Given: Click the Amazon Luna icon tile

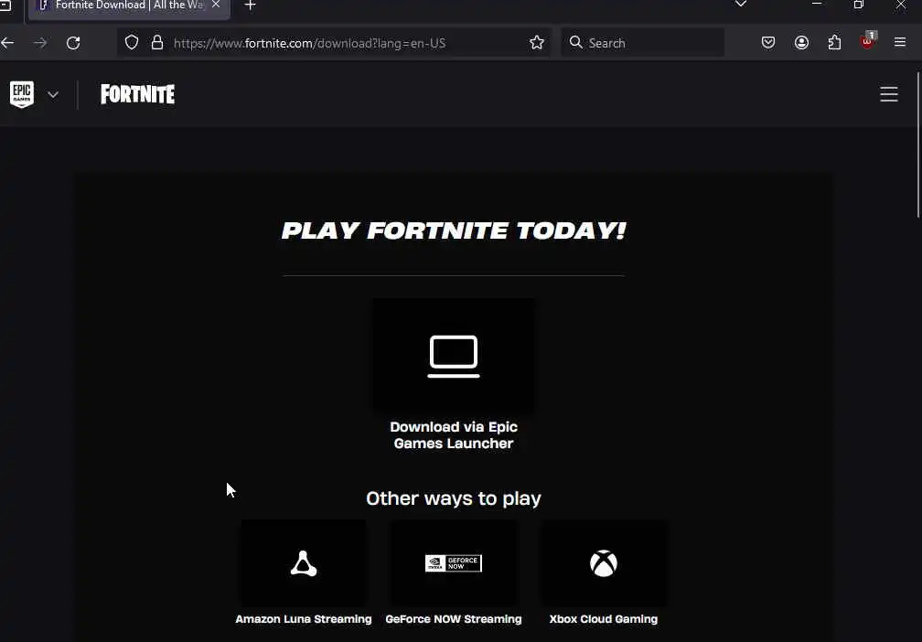Looking at the screenshot, I should click(304, 563).
